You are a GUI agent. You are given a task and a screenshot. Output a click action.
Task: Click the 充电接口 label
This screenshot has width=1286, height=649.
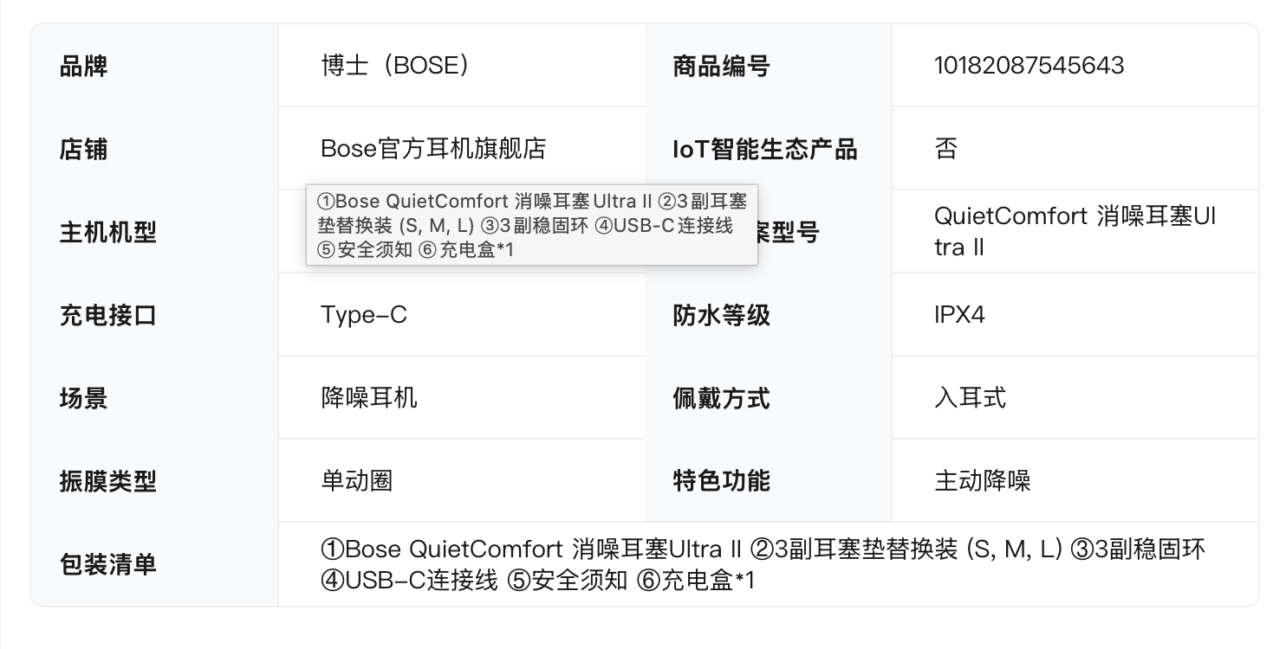pos(108,315)
